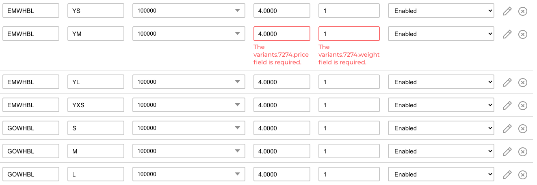Click the YXS size input field
Viewport: 537px width, 185px height.
pos(96,105)
